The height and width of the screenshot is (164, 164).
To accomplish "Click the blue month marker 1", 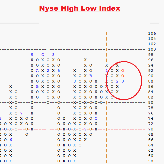I will [x=107, y=71].
